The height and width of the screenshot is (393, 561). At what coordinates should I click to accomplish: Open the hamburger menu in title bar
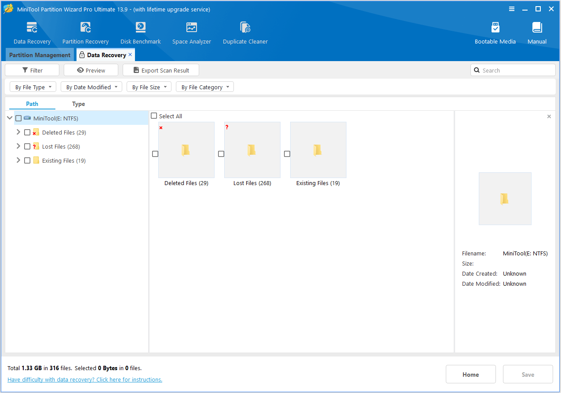[512, 9]
